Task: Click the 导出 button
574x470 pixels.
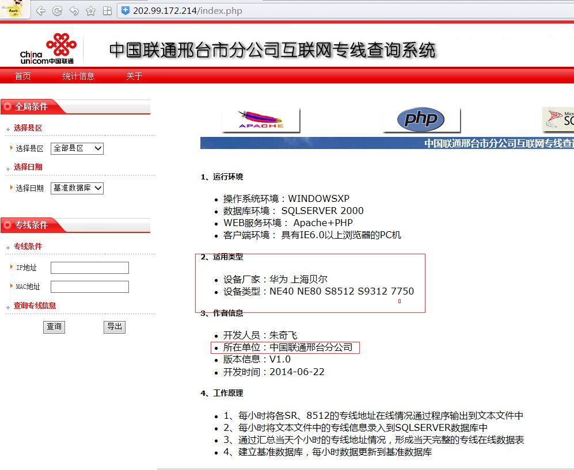Action: coord(115,327)
